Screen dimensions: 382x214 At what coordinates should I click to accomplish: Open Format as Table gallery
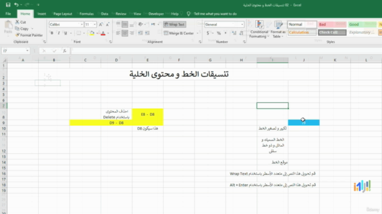(x=278, y=29)
